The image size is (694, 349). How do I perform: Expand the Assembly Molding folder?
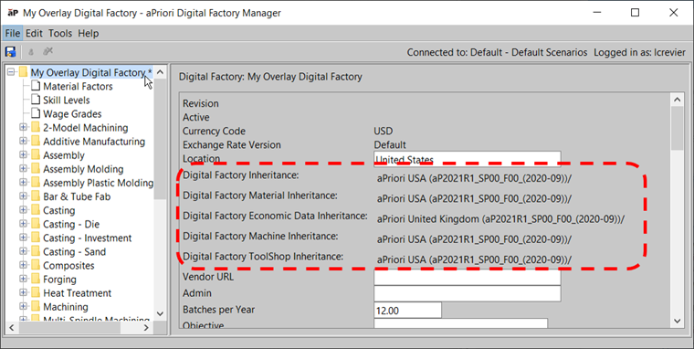point(23,169)
